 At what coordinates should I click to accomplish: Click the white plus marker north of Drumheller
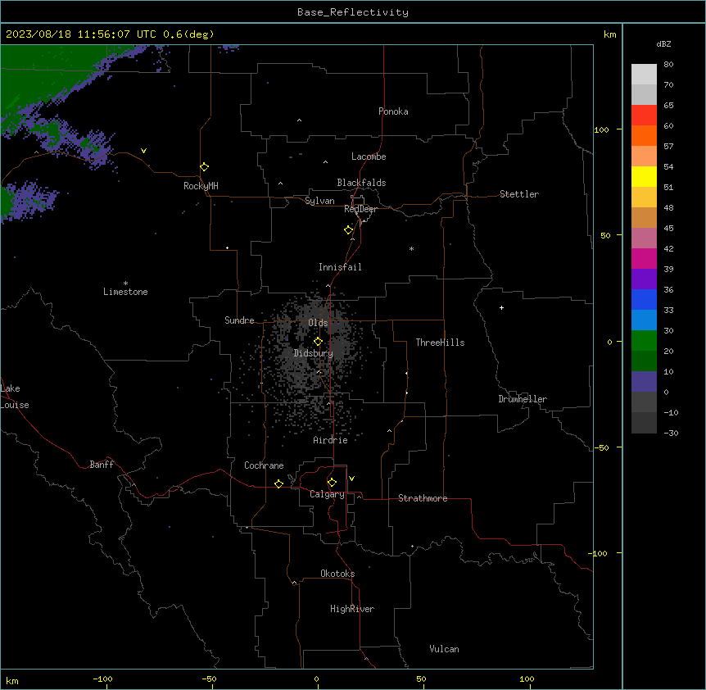point(501,307)
